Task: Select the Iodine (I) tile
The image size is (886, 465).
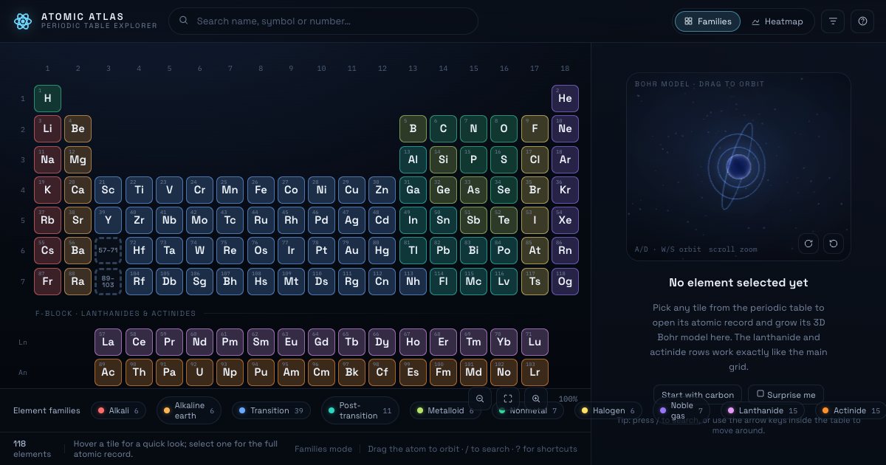Action: point(535,220)
